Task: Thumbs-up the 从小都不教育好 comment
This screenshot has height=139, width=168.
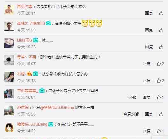Action: [160, 81]
